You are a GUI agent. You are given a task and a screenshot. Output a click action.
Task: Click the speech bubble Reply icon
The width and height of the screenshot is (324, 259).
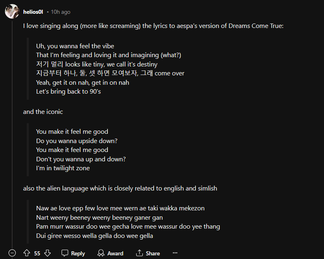(x=65, y=253)
